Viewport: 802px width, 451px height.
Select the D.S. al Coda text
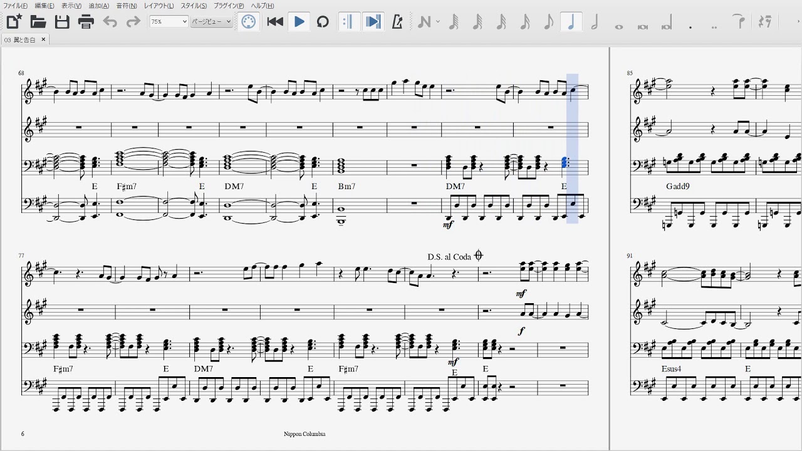tap(449, 257)
